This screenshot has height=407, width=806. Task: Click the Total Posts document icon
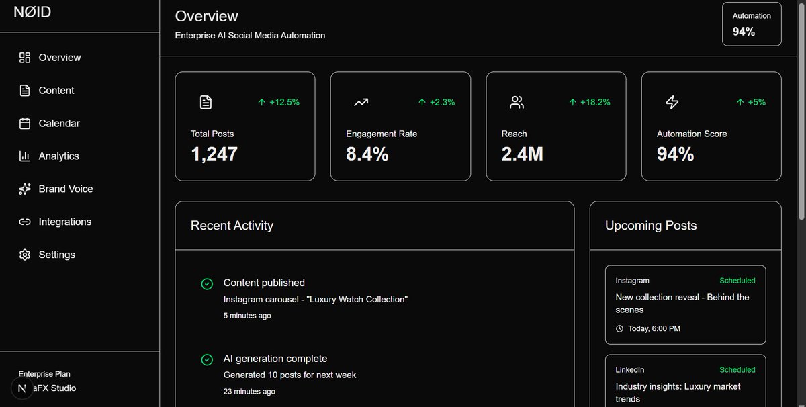tap(206, 103)
